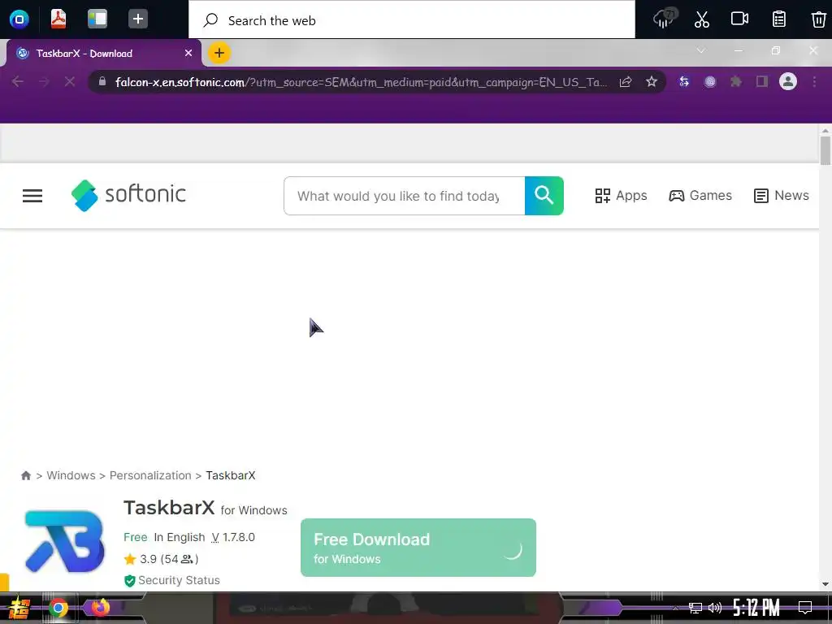Screen dimensions: 832x624
Task: Open the Windows breadcrumb link
Action: (x=71, y=475)
